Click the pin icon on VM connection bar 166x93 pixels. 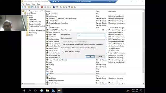53,2
